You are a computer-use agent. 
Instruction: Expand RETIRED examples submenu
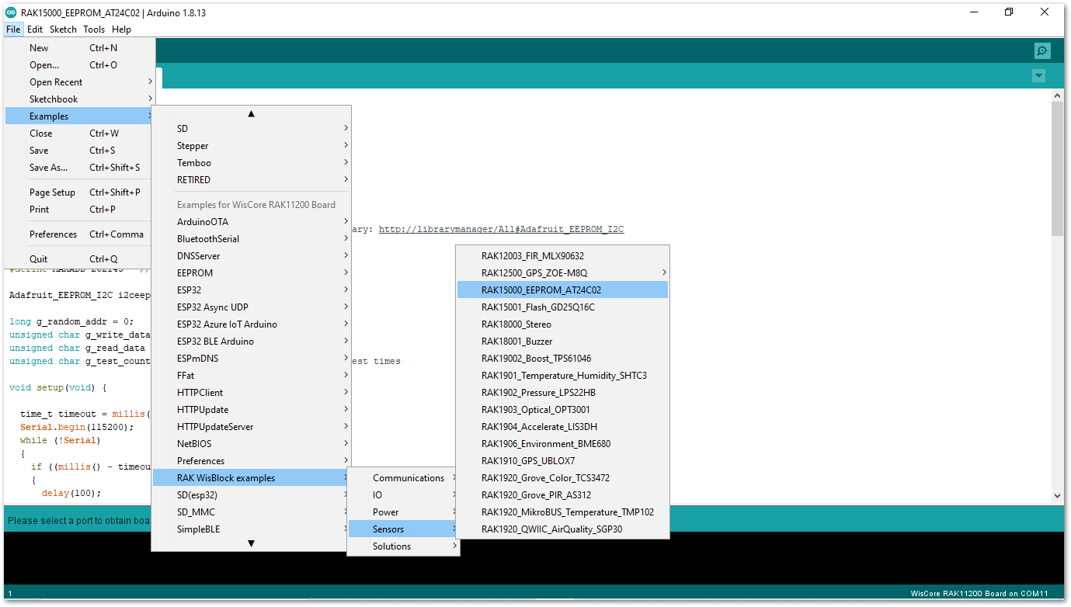pyautogui.click(x=252, y=180)
